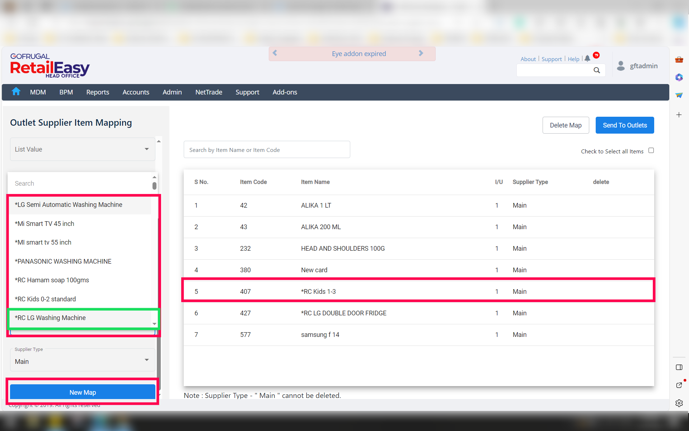The width and height of the screenshot is (689, 431).
Task: Go to previous alert with left arrow
Action: coord(275,53)
